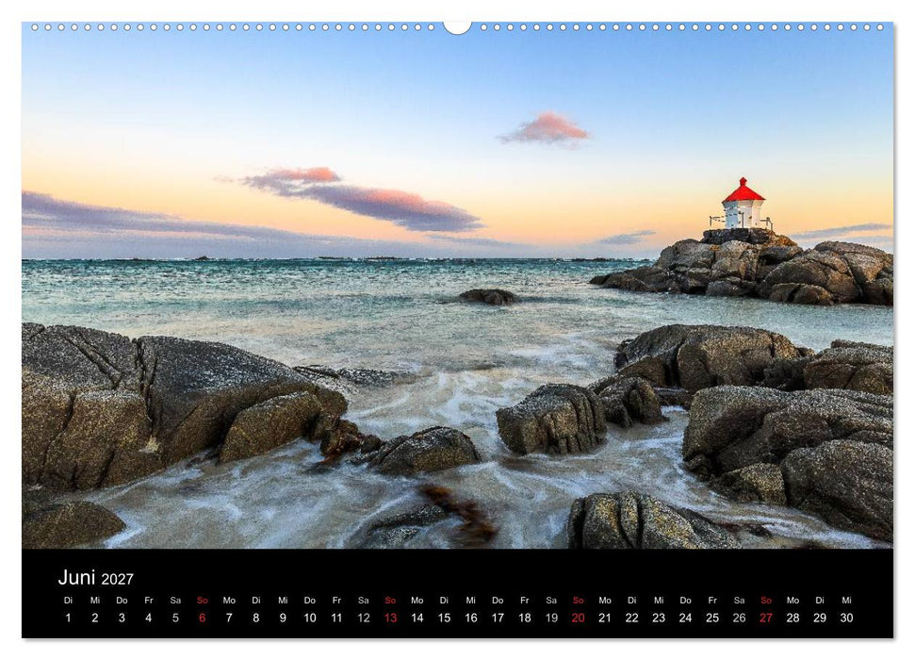Select date 18 in the calendar strip
Viewport: 915px width, 660px height.
(x=525, y=618)
